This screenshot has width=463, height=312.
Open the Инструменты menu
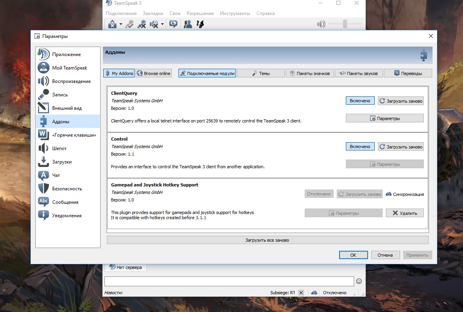tap(235, 13)
